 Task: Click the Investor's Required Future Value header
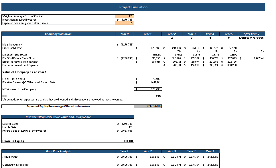68,117
